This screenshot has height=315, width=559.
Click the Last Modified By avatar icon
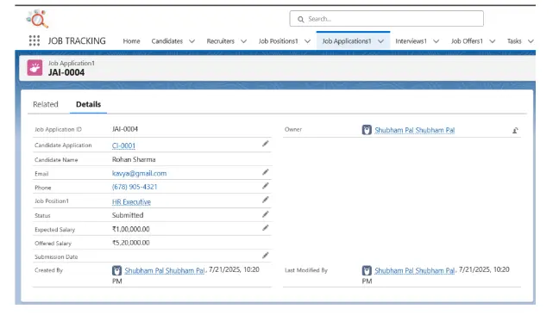click(367, 270)
